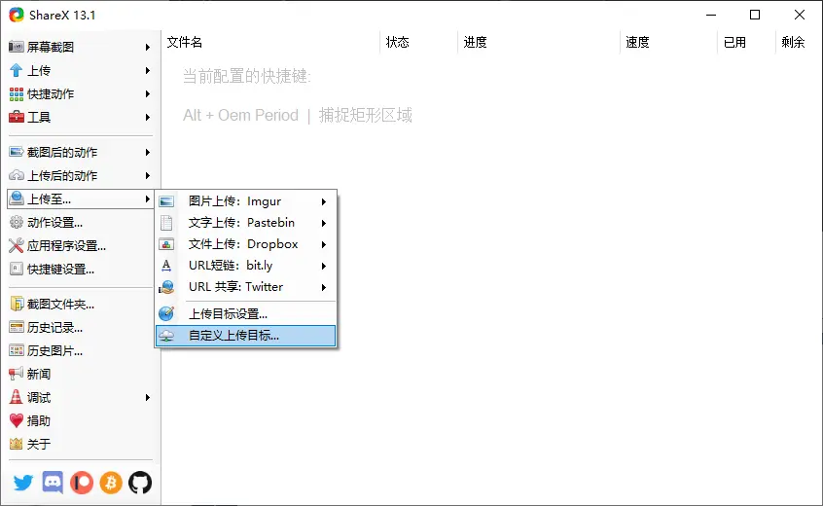
Task: Select URL短链: bit.ly menu entry
Action: point(246,266)
